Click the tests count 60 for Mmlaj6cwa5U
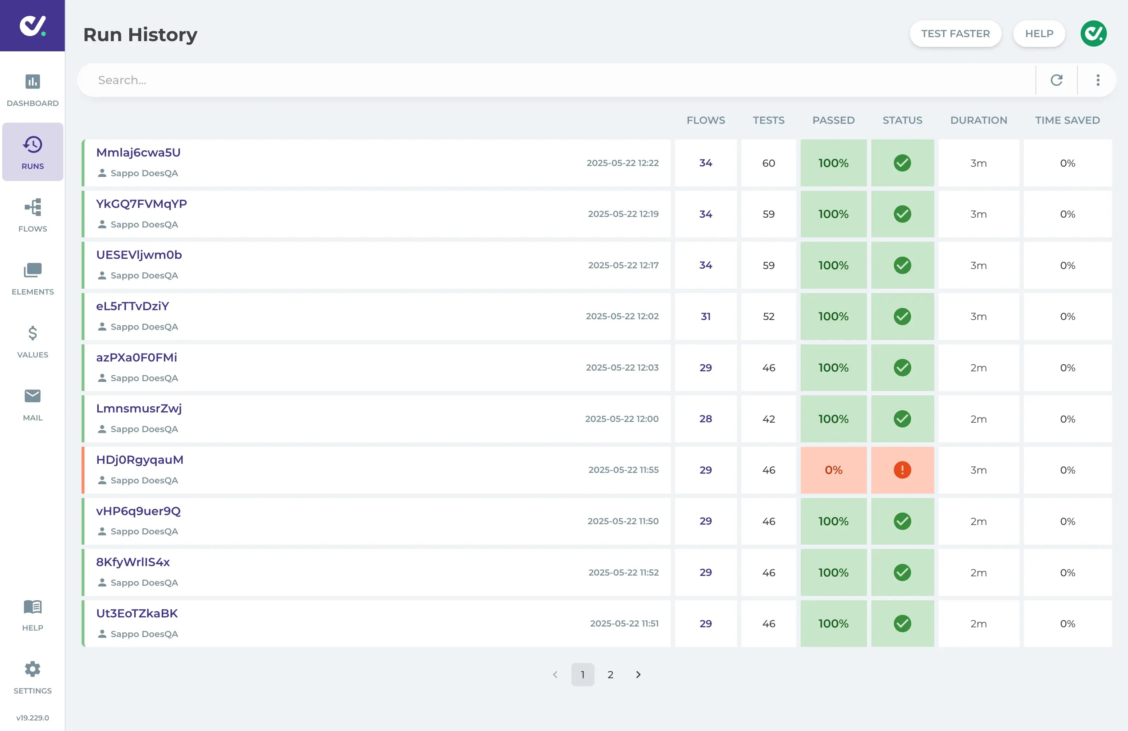Image resolution: width=1128 pixels, height=731 pixels. coord(768,163)
